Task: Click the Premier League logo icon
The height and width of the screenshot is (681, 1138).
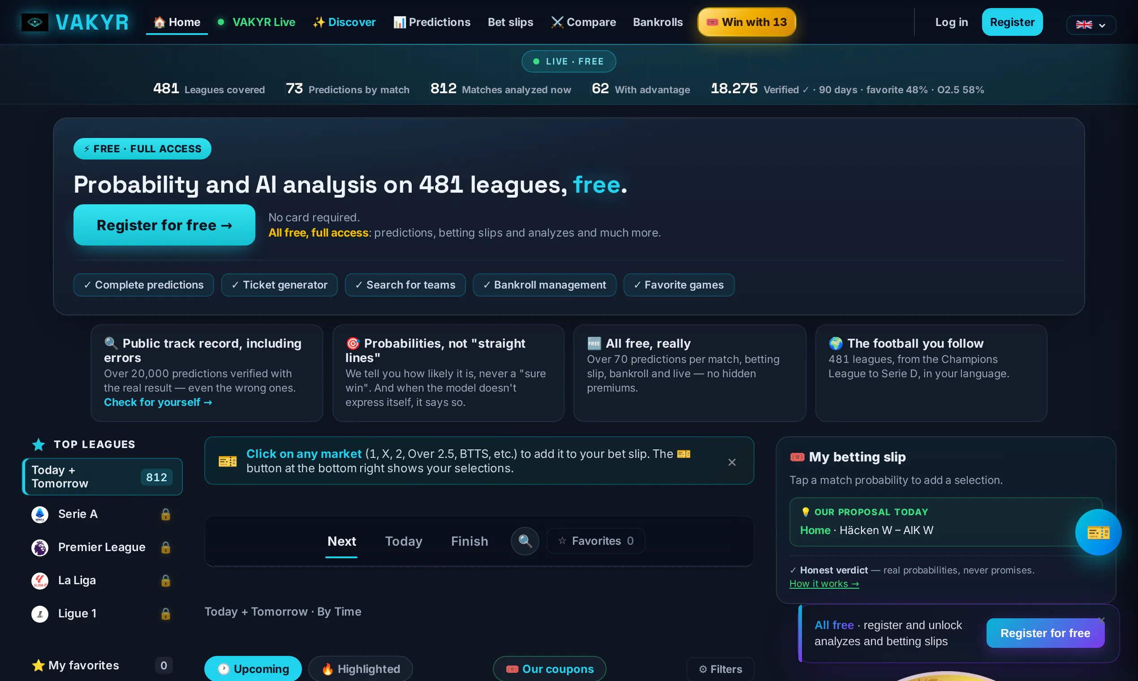Action: 40,547
